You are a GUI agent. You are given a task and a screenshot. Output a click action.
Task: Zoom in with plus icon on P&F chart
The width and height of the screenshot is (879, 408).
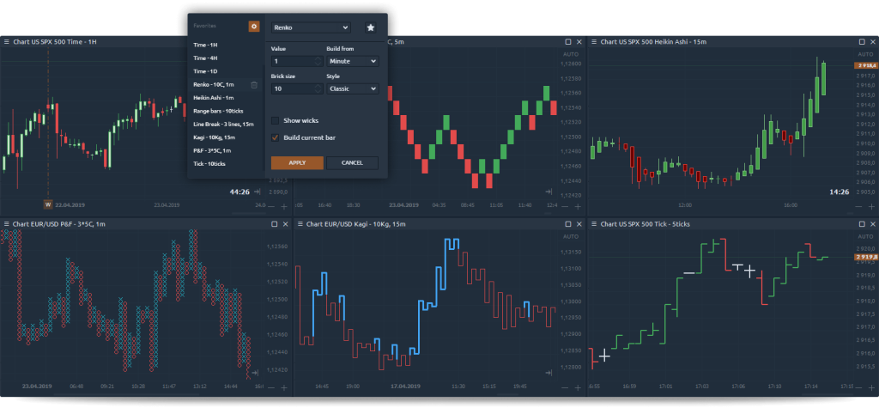coord(284,387)
